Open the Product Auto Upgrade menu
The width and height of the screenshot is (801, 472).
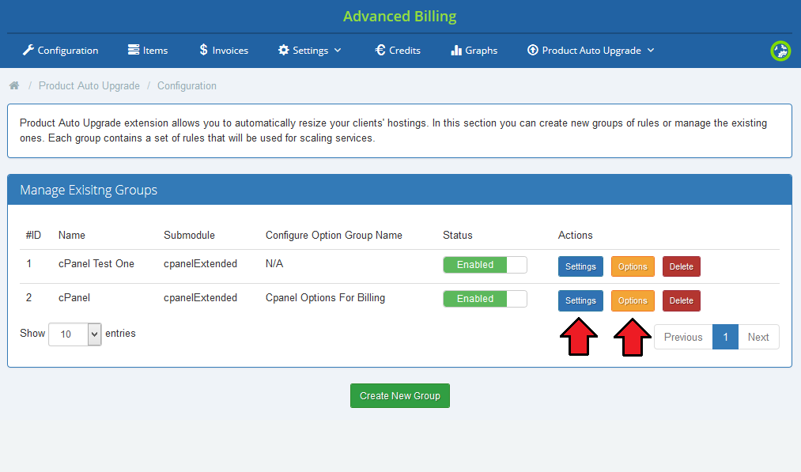tap(591, 50)
